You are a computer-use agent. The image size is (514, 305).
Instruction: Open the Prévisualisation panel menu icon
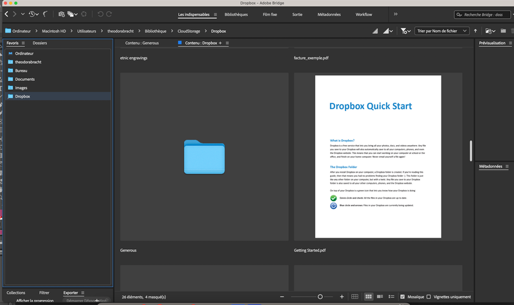pyautogui.click(x=510, y=43)
